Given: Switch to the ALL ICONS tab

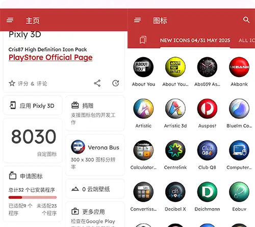Looking at the screenshot, I should (x=246, y=40).
